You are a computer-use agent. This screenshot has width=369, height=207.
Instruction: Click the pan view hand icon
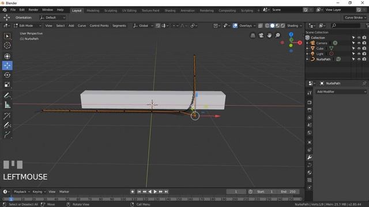pos(269,36)
